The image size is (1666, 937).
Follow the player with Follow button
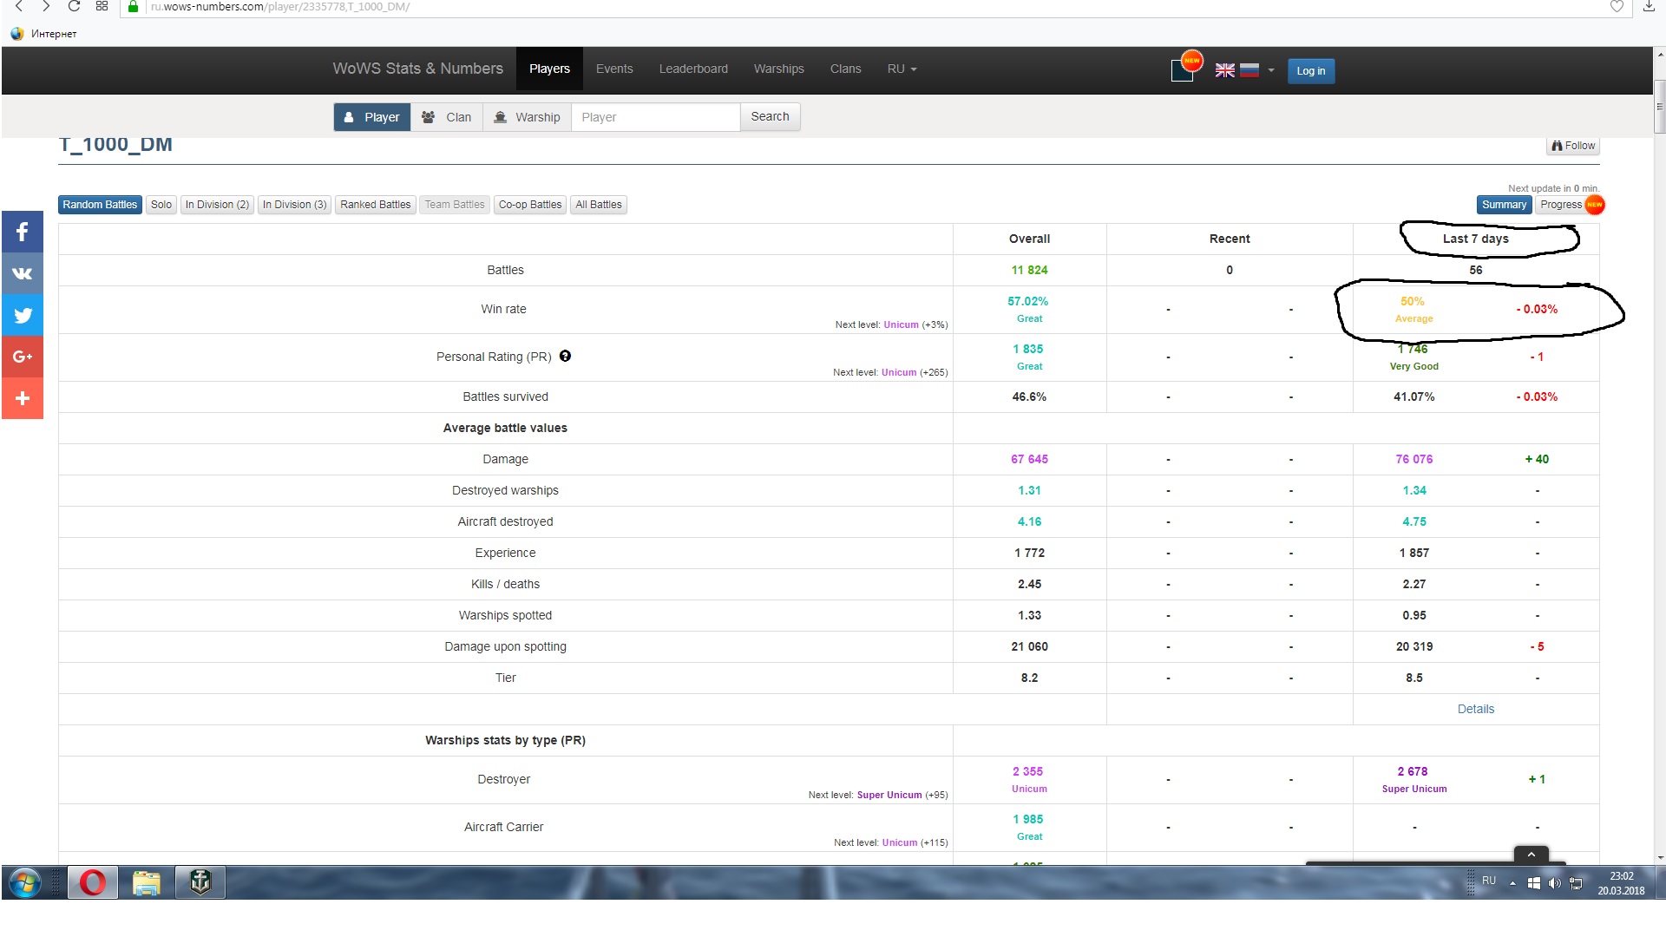pos(1573,146)
